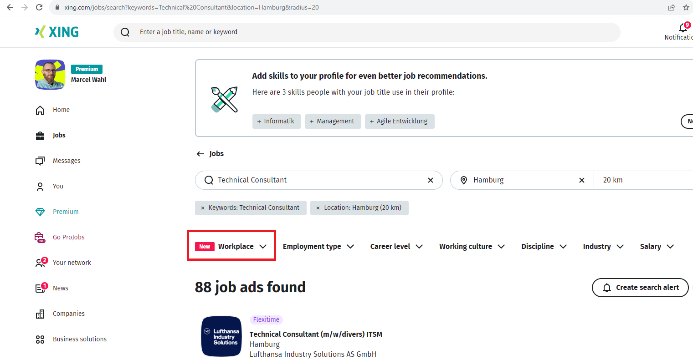Click the back arrow next to Jobs
The height and width of the screenshot is (360, 693).
(200, 154)
